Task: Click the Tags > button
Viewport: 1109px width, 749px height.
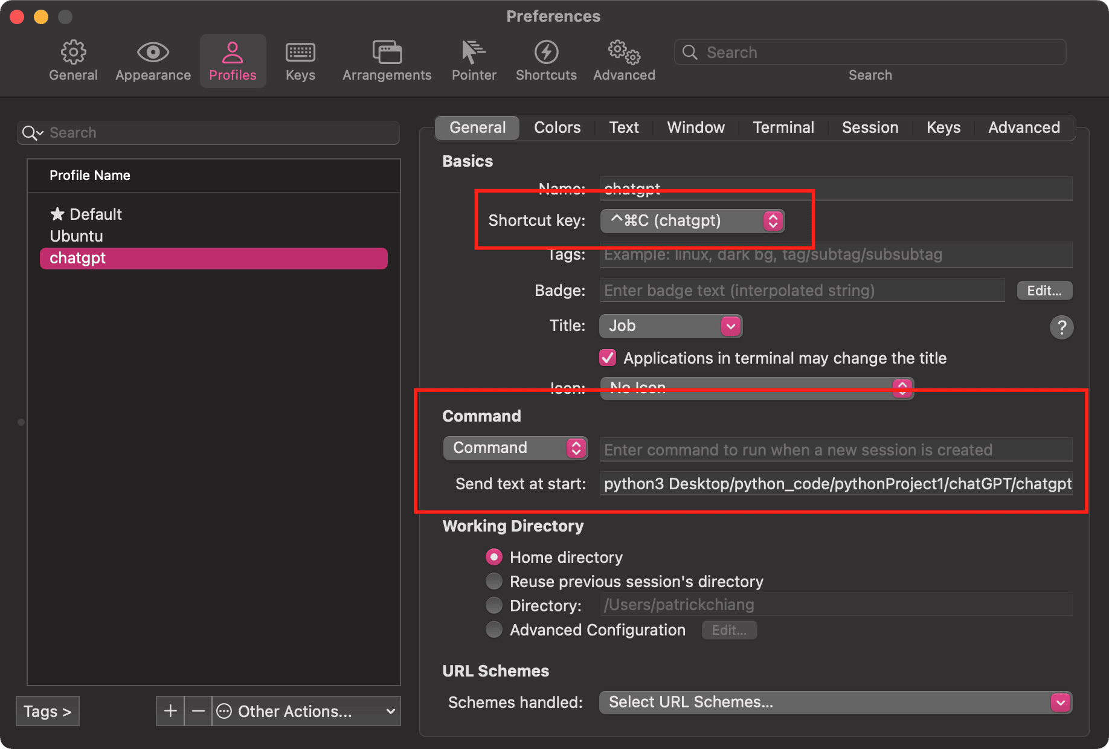Action: pyautogui.click(x=48, y=711)
